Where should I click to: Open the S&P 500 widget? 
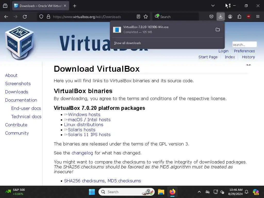pos(15,192)
